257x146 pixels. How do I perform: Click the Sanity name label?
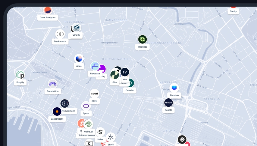[x=233, y=11]
